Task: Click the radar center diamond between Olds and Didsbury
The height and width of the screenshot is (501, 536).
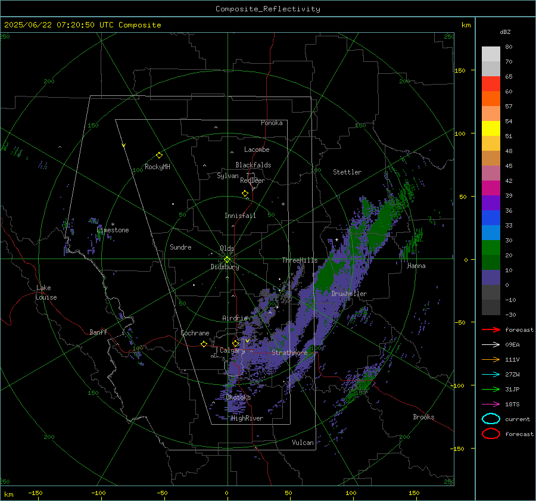Action: [227, 260]
